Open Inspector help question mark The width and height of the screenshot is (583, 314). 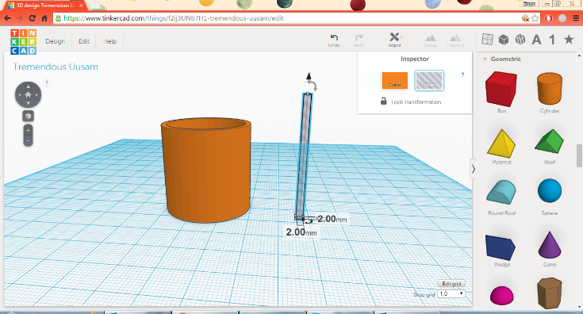coord(462,75)
